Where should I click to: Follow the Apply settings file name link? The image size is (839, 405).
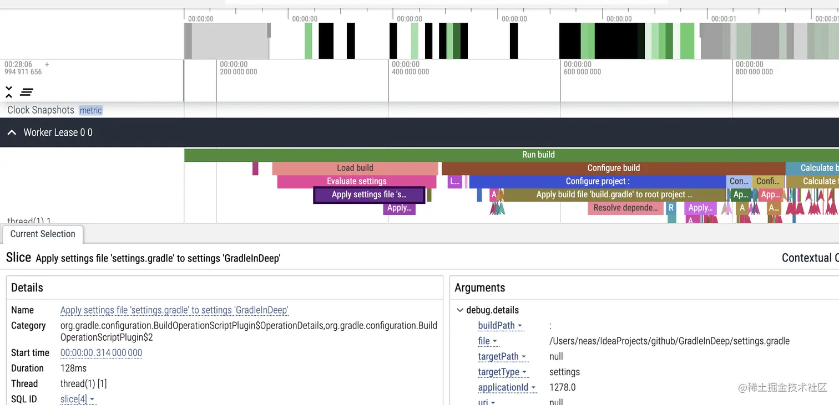click(x=174, y=310)
